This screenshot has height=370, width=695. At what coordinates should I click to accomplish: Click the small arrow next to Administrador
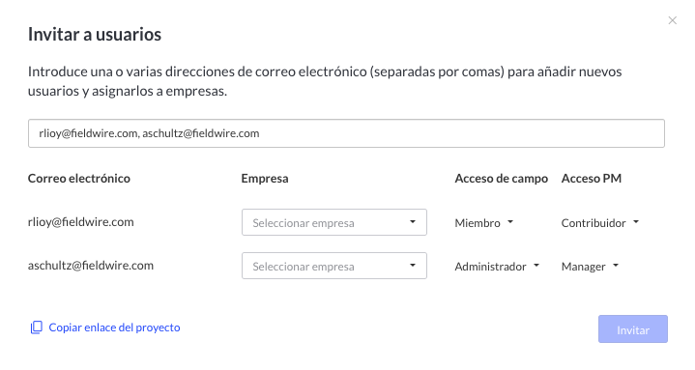[536, 265]
